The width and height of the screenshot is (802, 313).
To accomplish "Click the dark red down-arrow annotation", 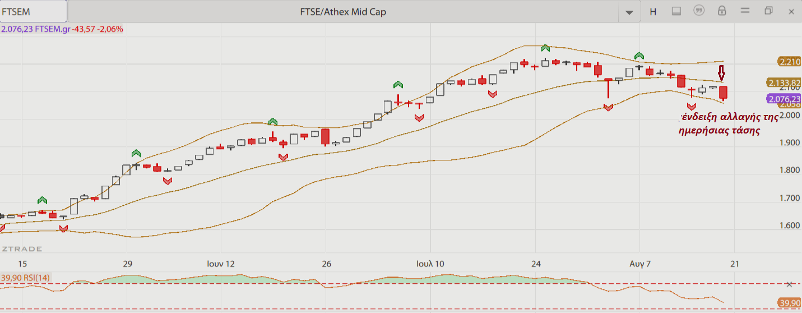I will tap(722, 72).
